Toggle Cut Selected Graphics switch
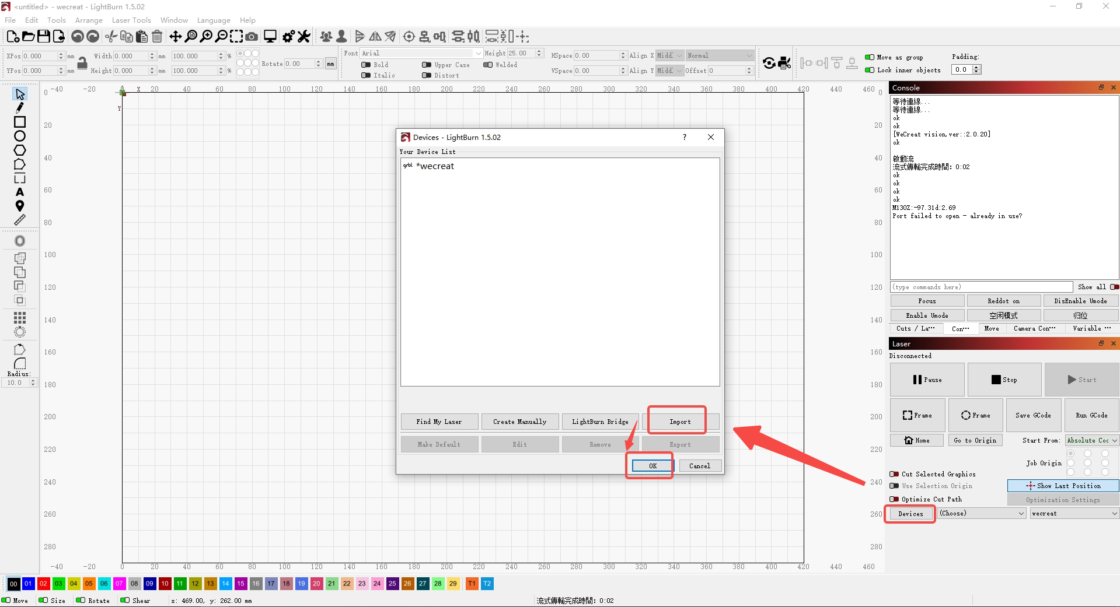This screenshot has width=1120, height=607. click(x=894, y=474)
